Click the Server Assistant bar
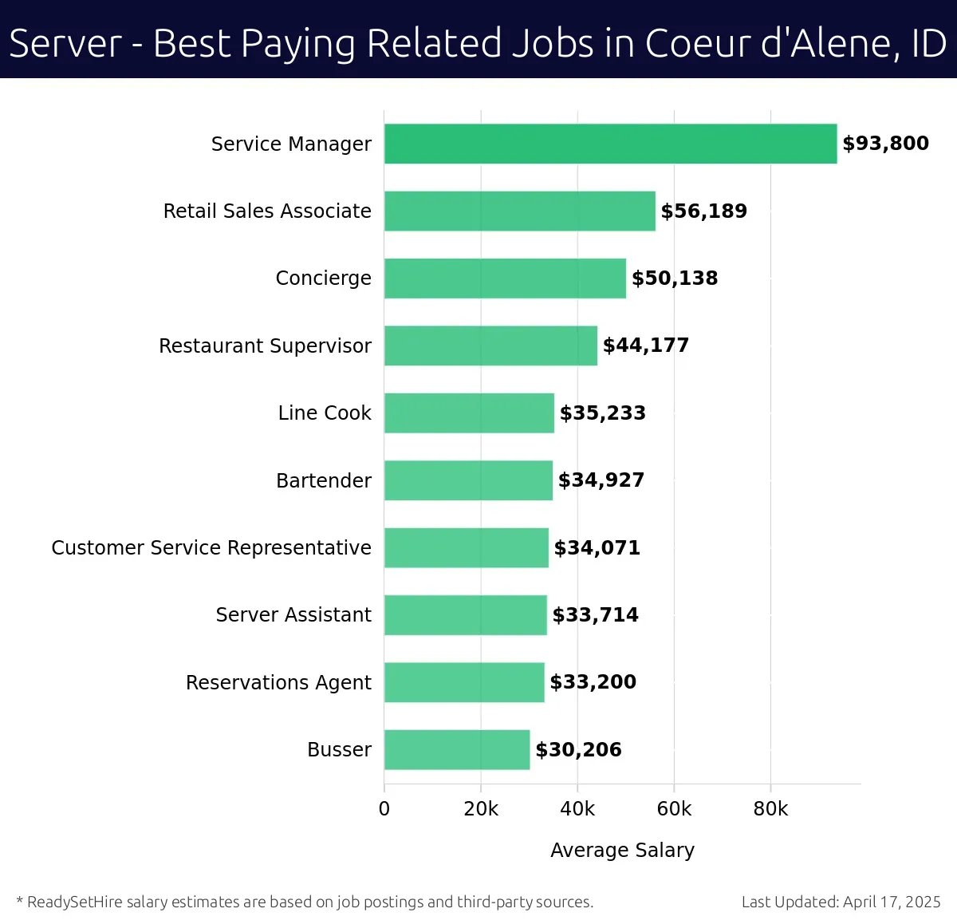This screenshot has height=924, width=957. tap(466, 615)
